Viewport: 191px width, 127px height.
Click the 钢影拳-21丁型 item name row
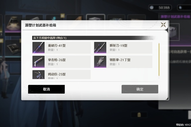click(x=123, y=62)
